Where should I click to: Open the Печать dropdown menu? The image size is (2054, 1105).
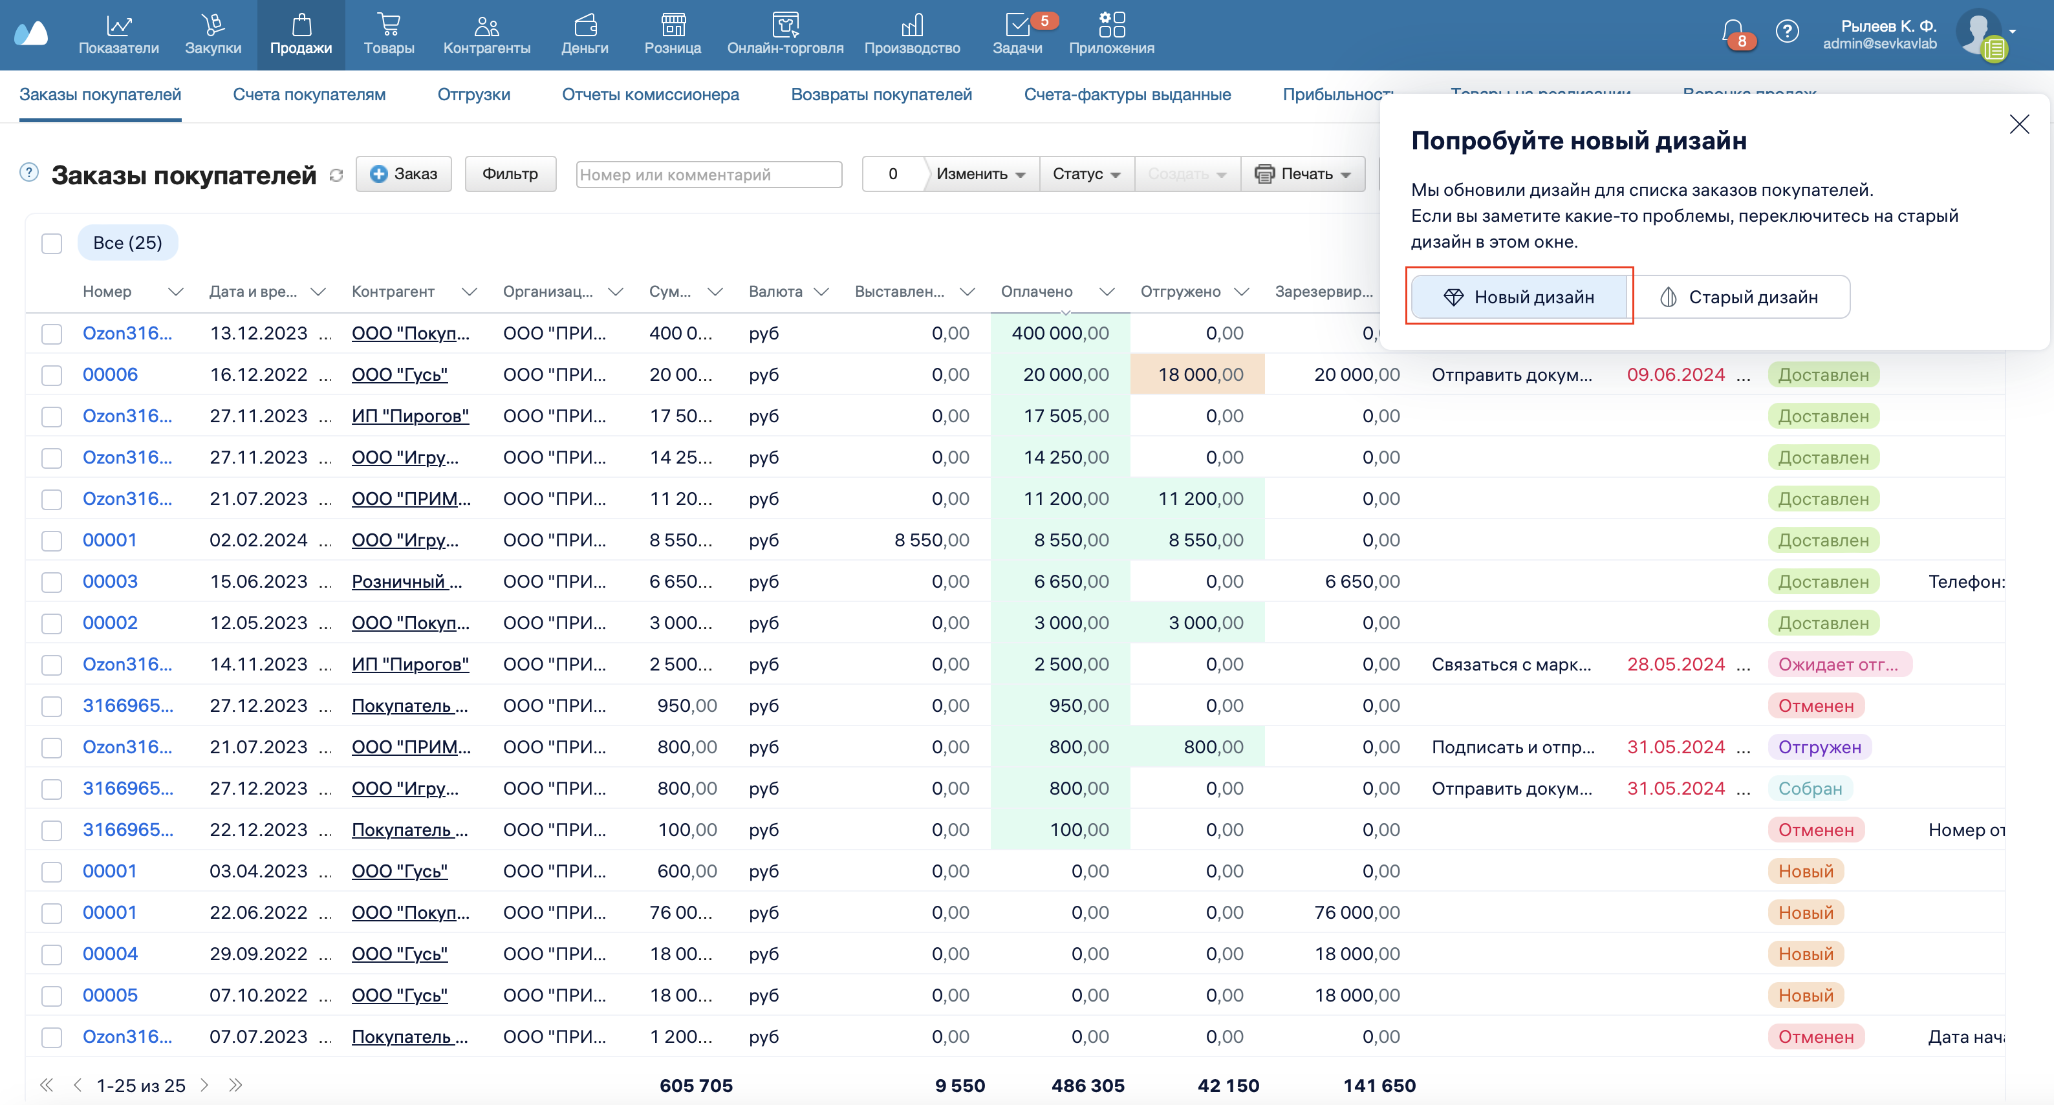pyautogui.click(x=1302, y=174)
